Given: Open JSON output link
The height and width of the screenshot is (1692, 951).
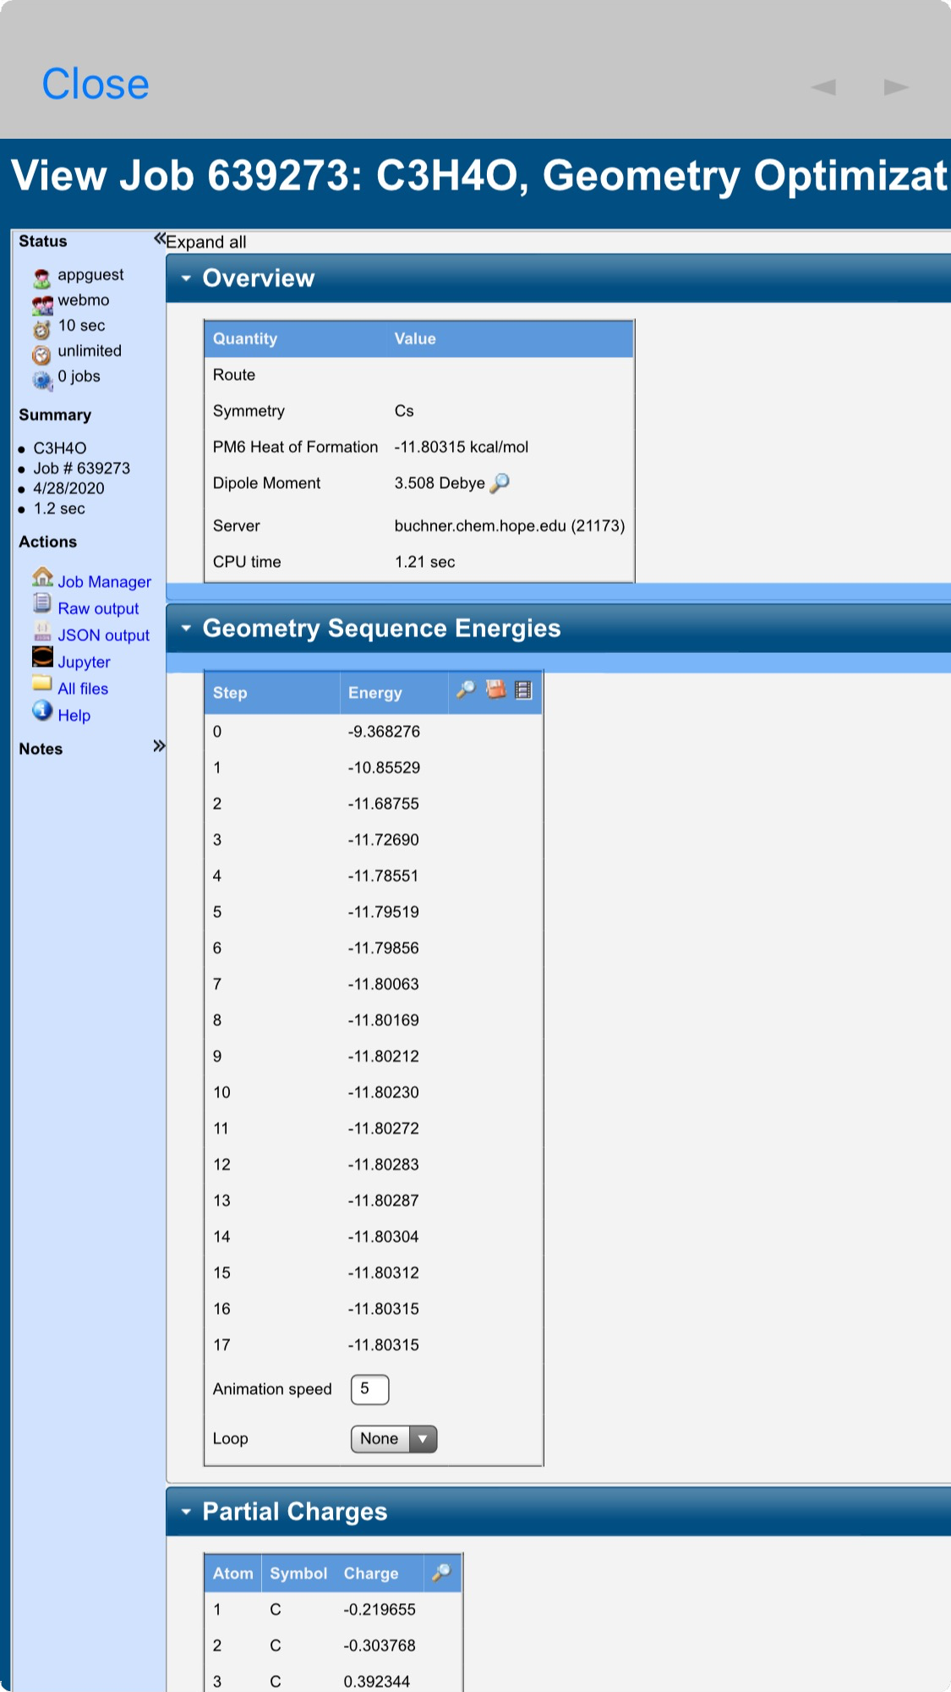Looking at the screenshot, I should click(103, 635).
